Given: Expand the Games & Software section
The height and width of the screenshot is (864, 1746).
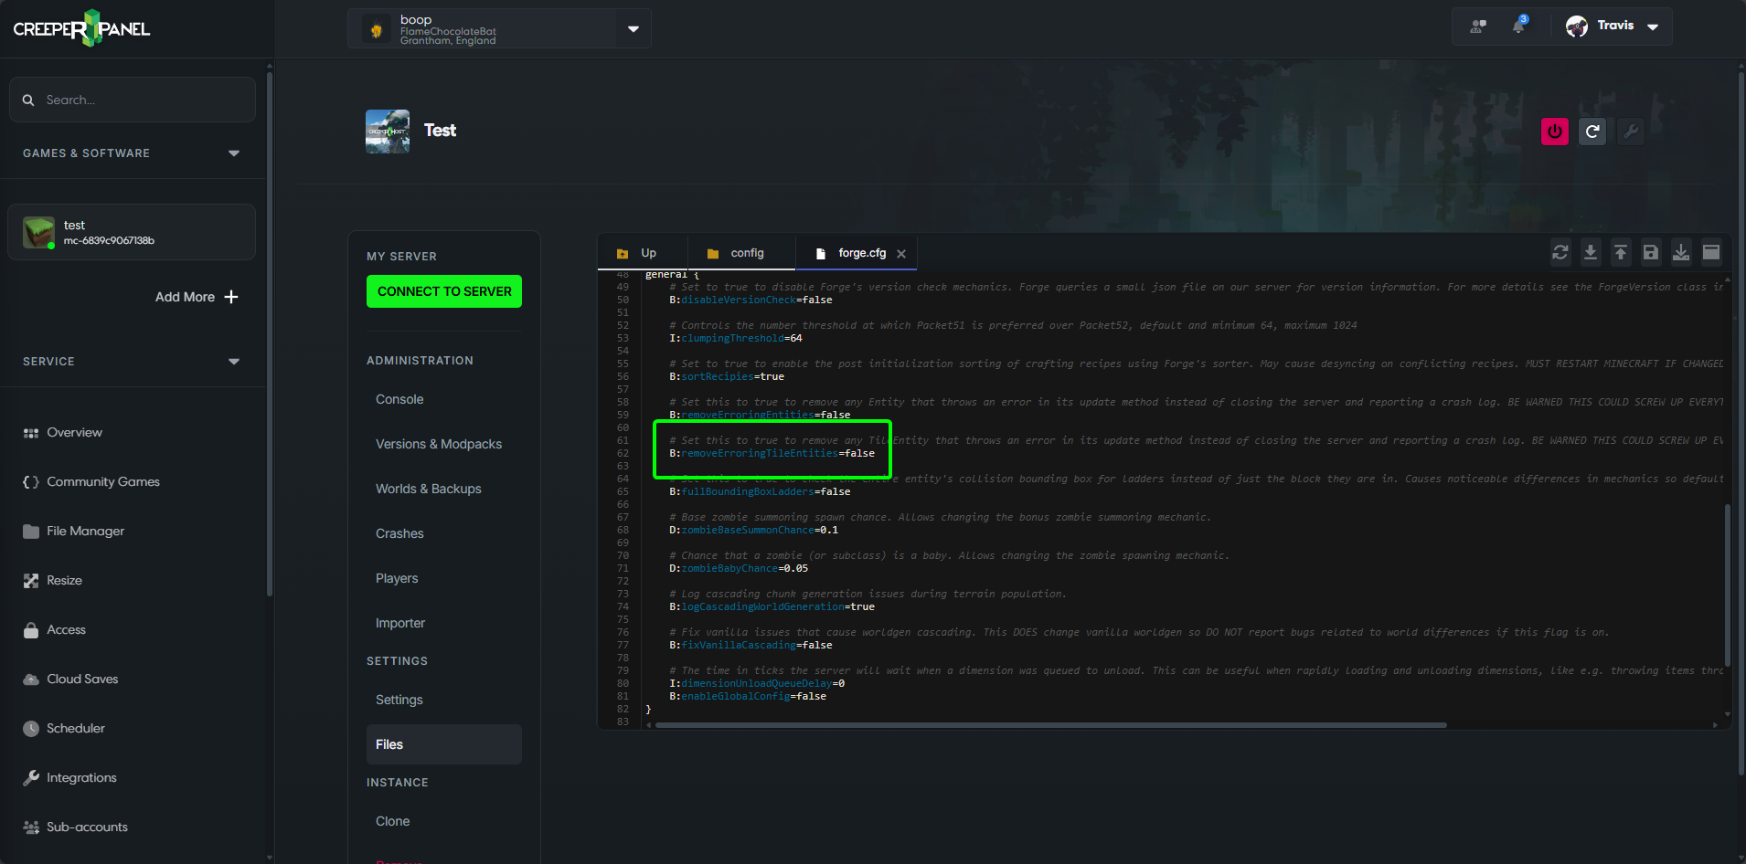Looking at the screenshot, I should coord(234,153).
